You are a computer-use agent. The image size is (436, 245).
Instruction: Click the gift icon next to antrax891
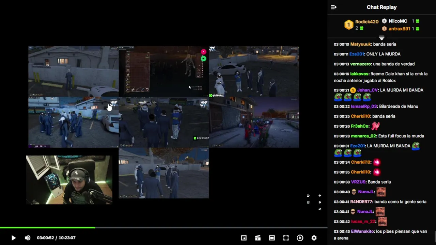coord(418,29)
